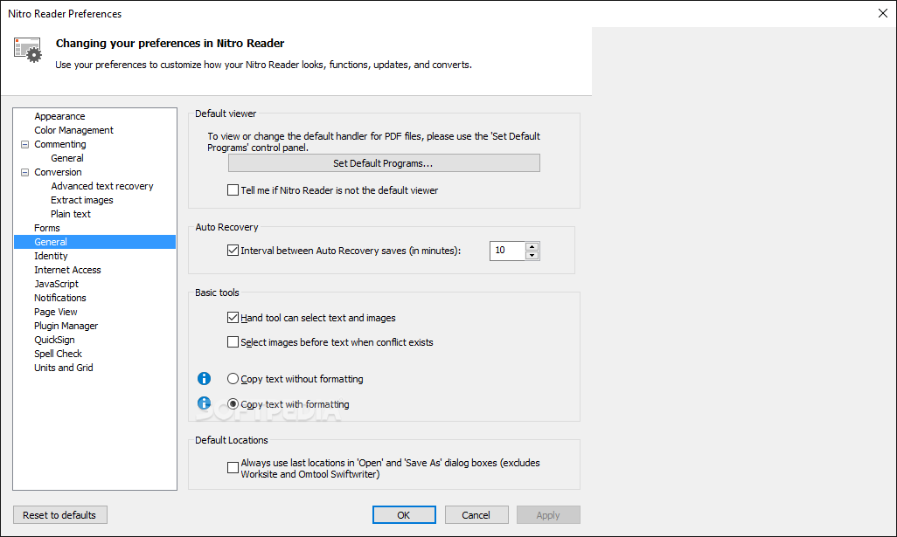
Task: Collapse the Commenting tree node
Action: 24,145
